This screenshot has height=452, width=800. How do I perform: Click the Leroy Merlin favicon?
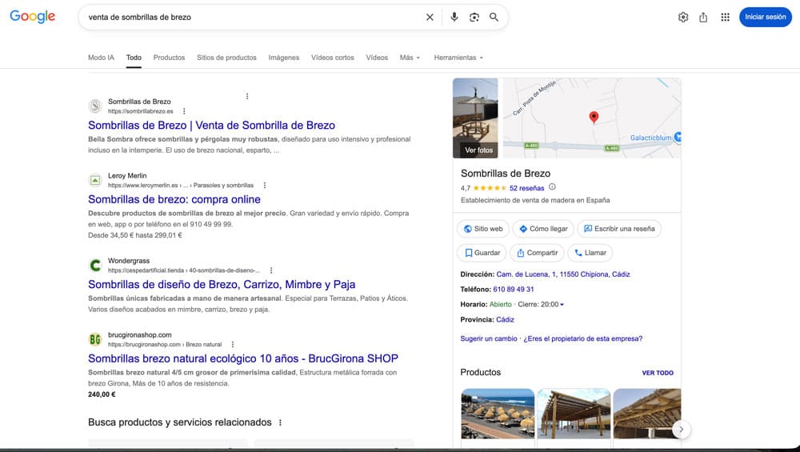coord(95,180)
